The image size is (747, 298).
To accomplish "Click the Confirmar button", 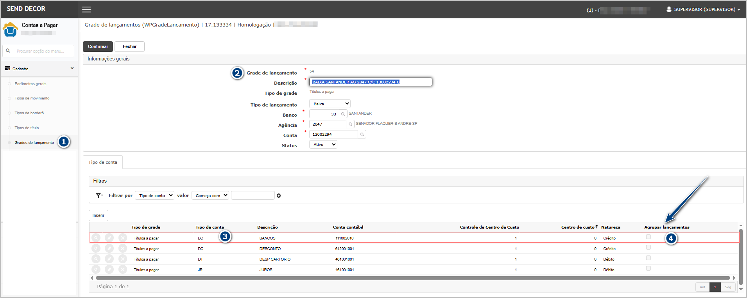I will 98,46.
